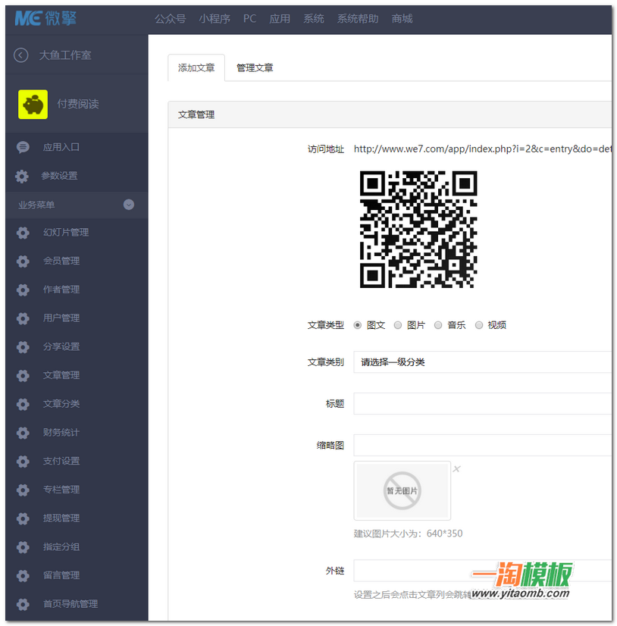Viewport: 617px width, 626px height.
Task: Click the gear icon beside 文章管理 in sidebar
Action: tap(23, 376)
